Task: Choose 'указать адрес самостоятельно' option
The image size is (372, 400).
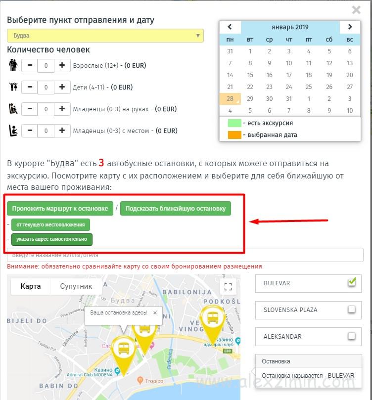Action: click(52, 239)
